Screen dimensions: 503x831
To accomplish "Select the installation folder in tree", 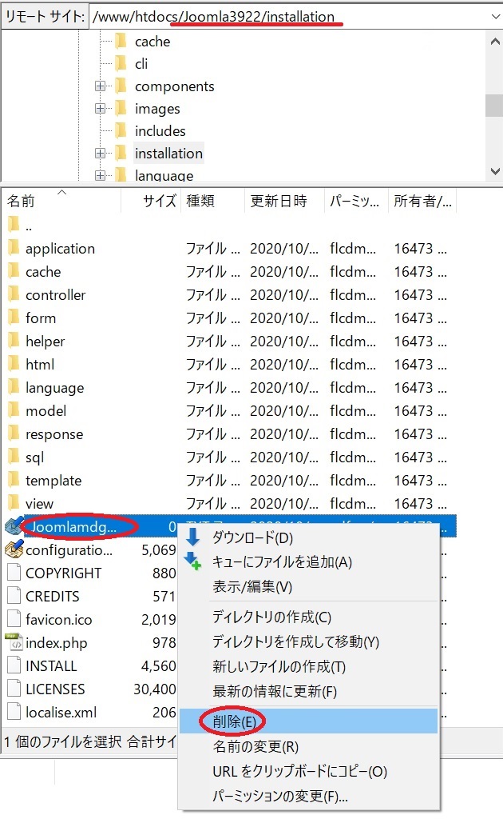I will coord(168,153).
